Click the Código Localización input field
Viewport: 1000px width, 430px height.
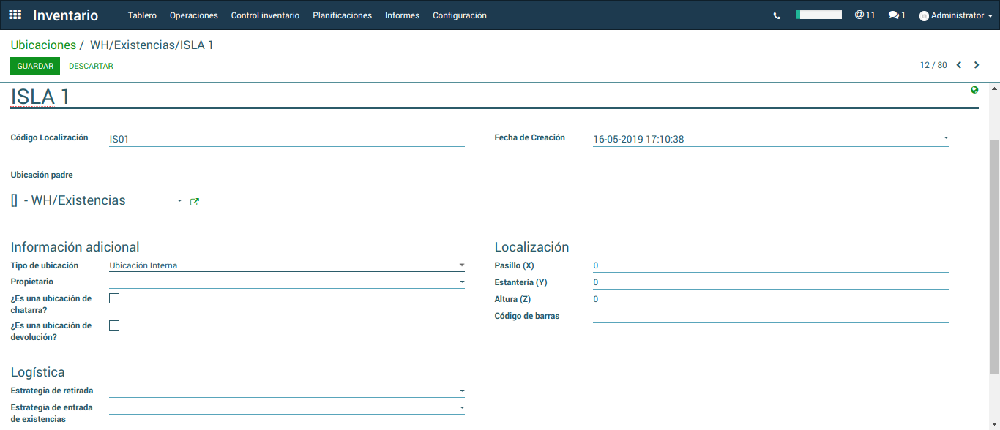coord(286,139)
